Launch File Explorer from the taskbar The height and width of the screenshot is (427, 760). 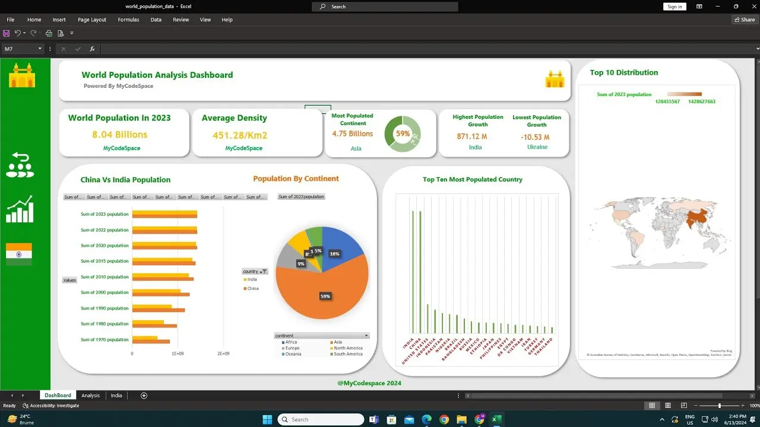coord(461,419)
